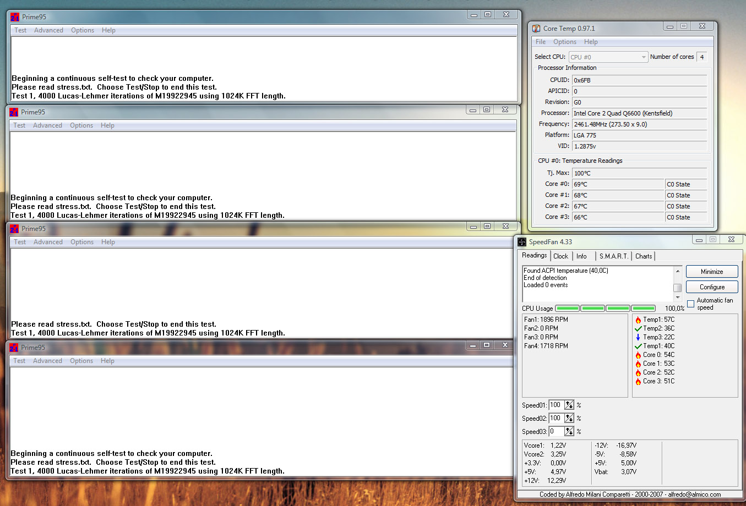Click the SpeedFan Minimize button
Screen dimensions: 746x506
(x=712, y=272)
